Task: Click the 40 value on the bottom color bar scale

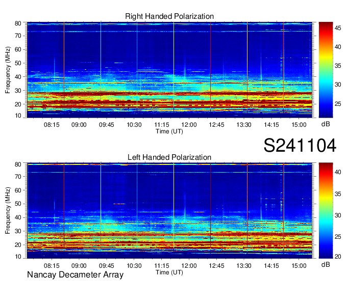Action: (x=338, y=172)
